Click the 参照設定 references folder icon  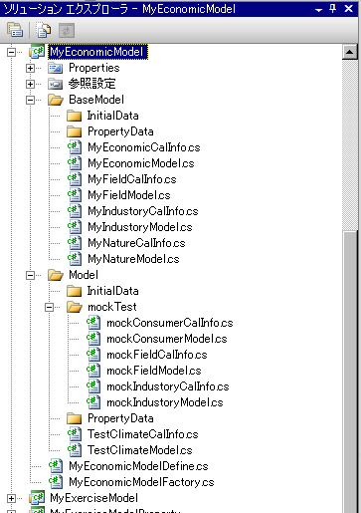point(55,84)
